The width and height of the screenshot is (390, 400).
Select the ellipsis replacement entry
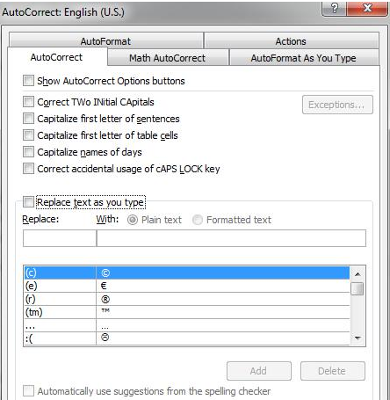[x=187, y=325]
